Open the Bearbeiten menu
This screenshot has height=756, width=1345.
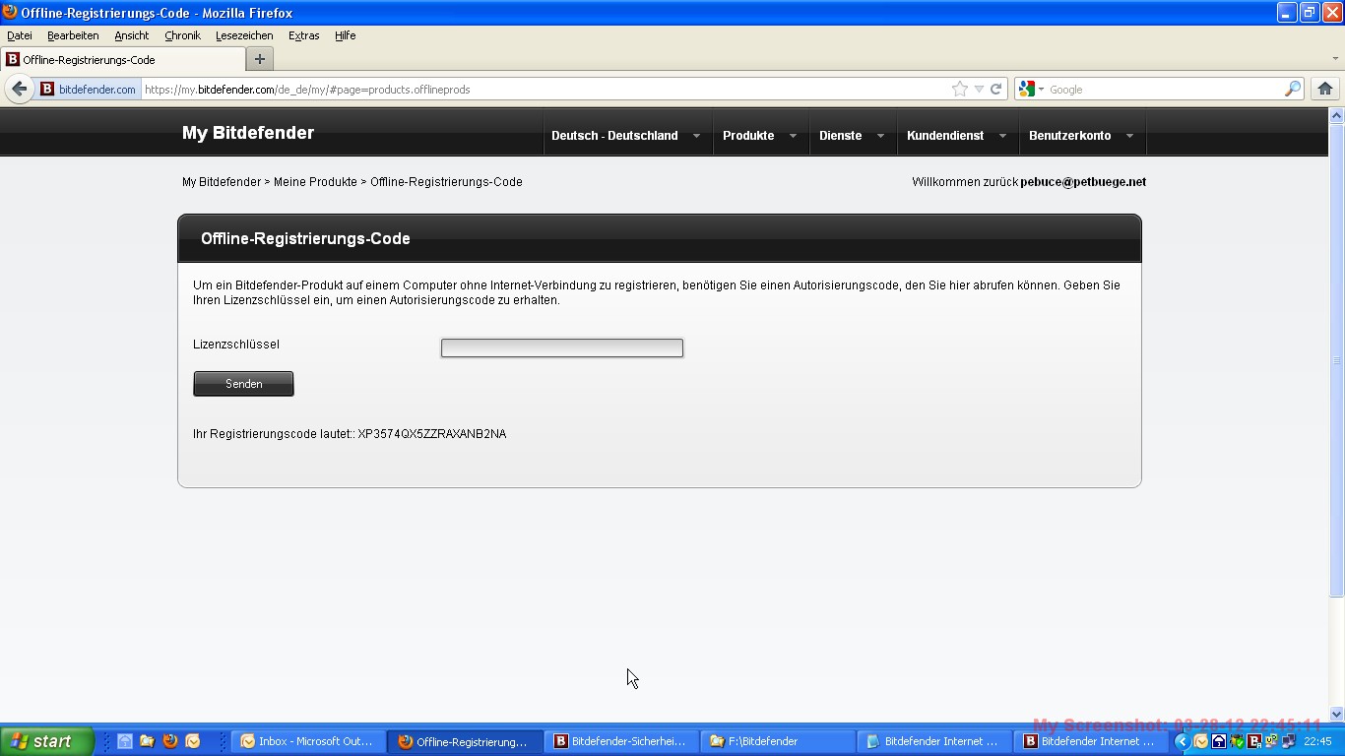[73, 35]
